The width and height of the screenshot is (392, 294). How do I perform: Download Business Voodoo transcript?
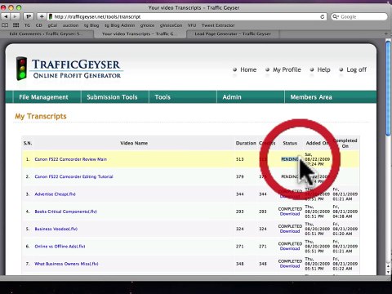[290, 231]
